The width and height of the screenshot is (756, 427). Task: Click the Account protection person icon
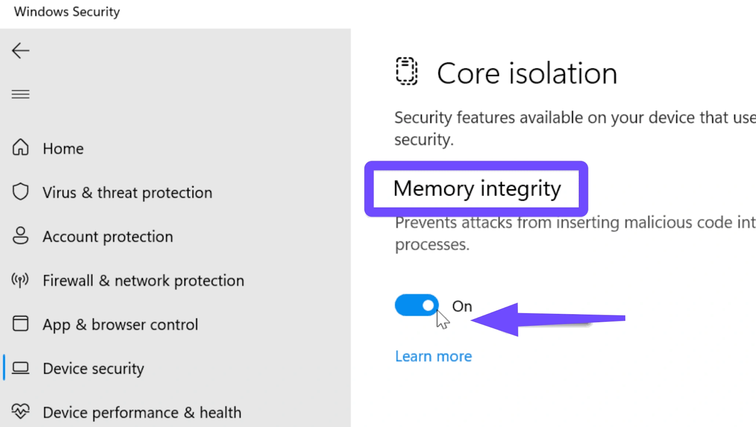20,236
